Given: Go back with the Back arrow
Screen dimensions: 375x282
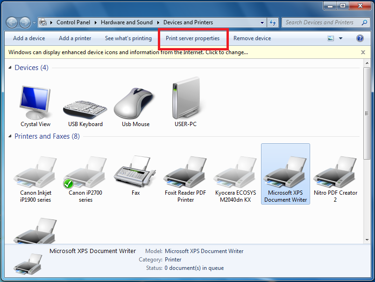Looking at the screenshot, I should tap(12, 23).
